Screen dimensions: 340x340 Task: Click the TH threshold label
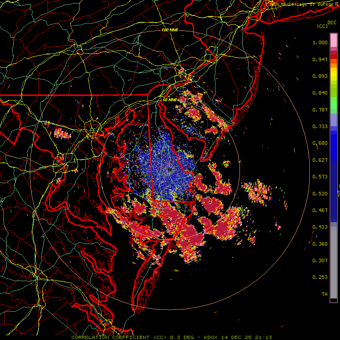(325, 294)
